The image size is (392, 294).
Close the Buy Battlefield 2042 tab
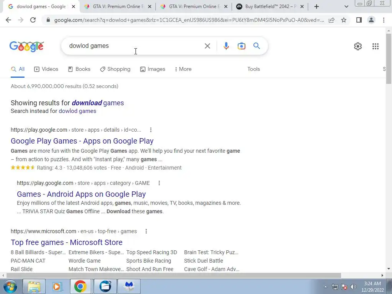click(x=302, y=7)
